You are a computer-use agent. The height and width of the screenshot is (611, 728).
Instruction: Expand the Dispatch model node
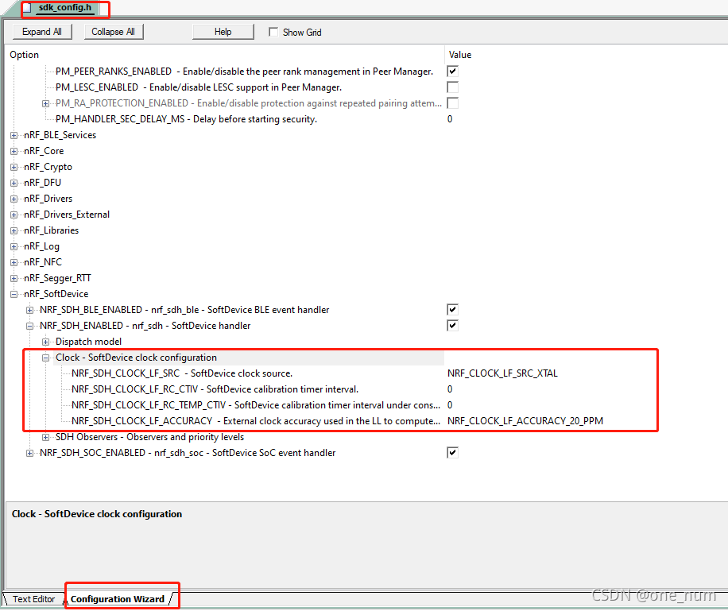tap(45, 342)
